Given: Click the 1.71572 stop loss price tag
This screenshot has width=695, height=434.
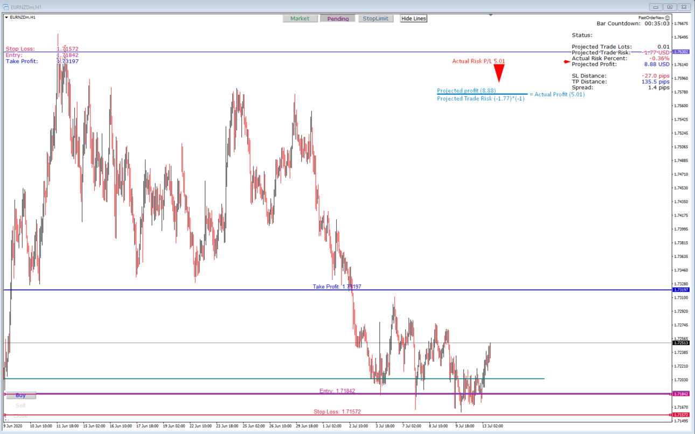Looking at the screenshot, I should [681, 415].
